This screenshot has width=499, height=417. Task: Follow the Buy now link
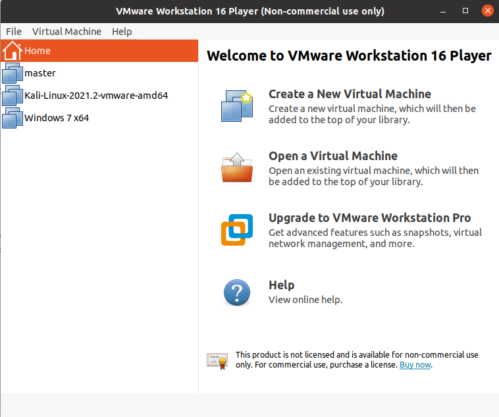415,364
